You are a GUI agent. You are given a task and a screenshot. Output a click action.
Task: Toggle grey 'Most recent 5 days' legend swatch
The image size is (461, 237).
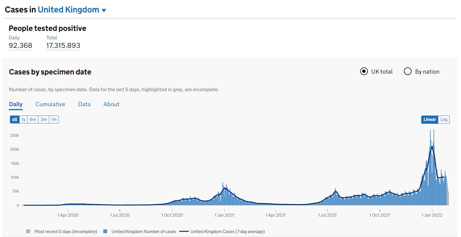28,231
